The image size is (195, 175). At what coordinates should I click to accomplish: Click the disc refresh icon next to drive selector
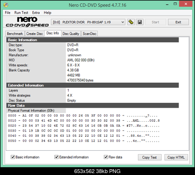131,22
